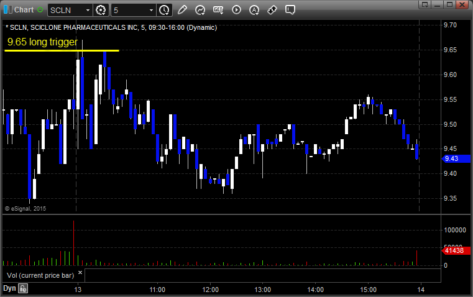473x297 pixels.
Task: Click the Dyn scaling label
Action: pyautogui.click(x=9, y=288)
